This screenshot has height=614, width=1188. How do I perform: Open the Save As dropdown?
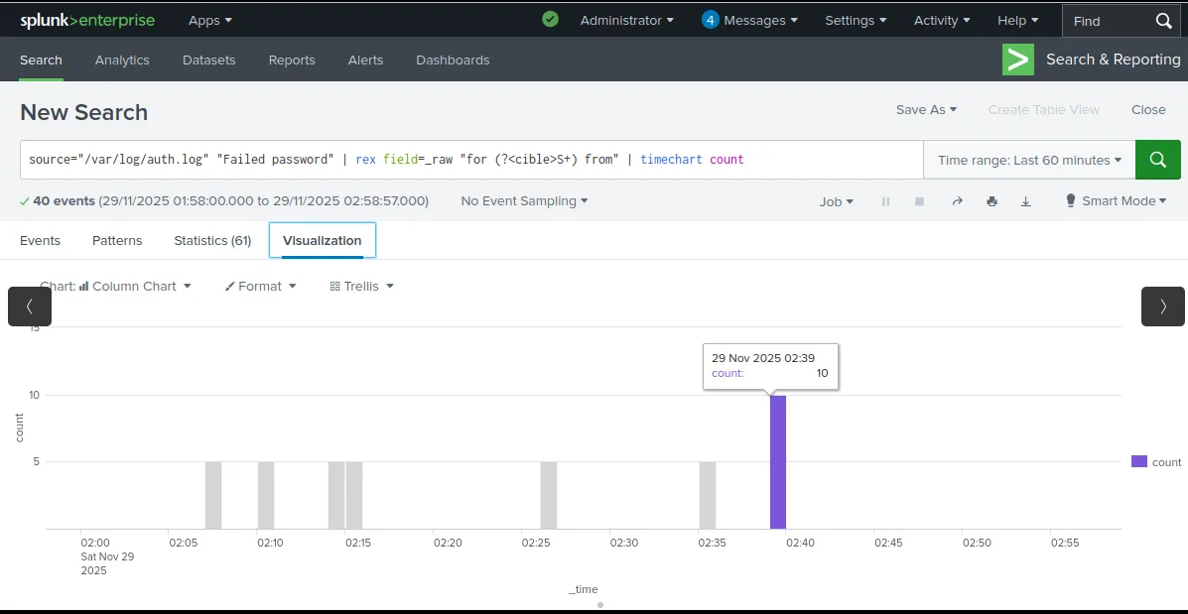[926, 110]
